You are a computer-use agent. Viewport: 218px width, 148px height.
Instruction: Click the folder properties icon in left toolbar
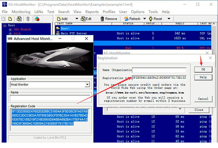pyautogui.click(x=19, y=19)
